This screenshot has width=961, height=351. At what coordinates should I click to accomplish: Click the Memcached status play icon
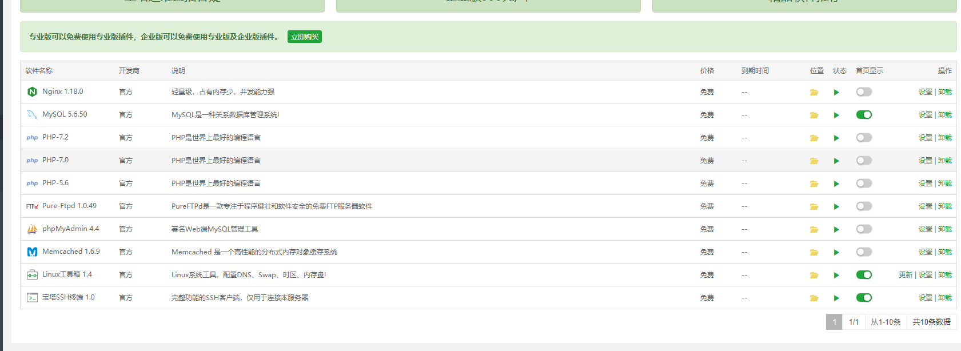pyautogui.click(x=836, y=252)
